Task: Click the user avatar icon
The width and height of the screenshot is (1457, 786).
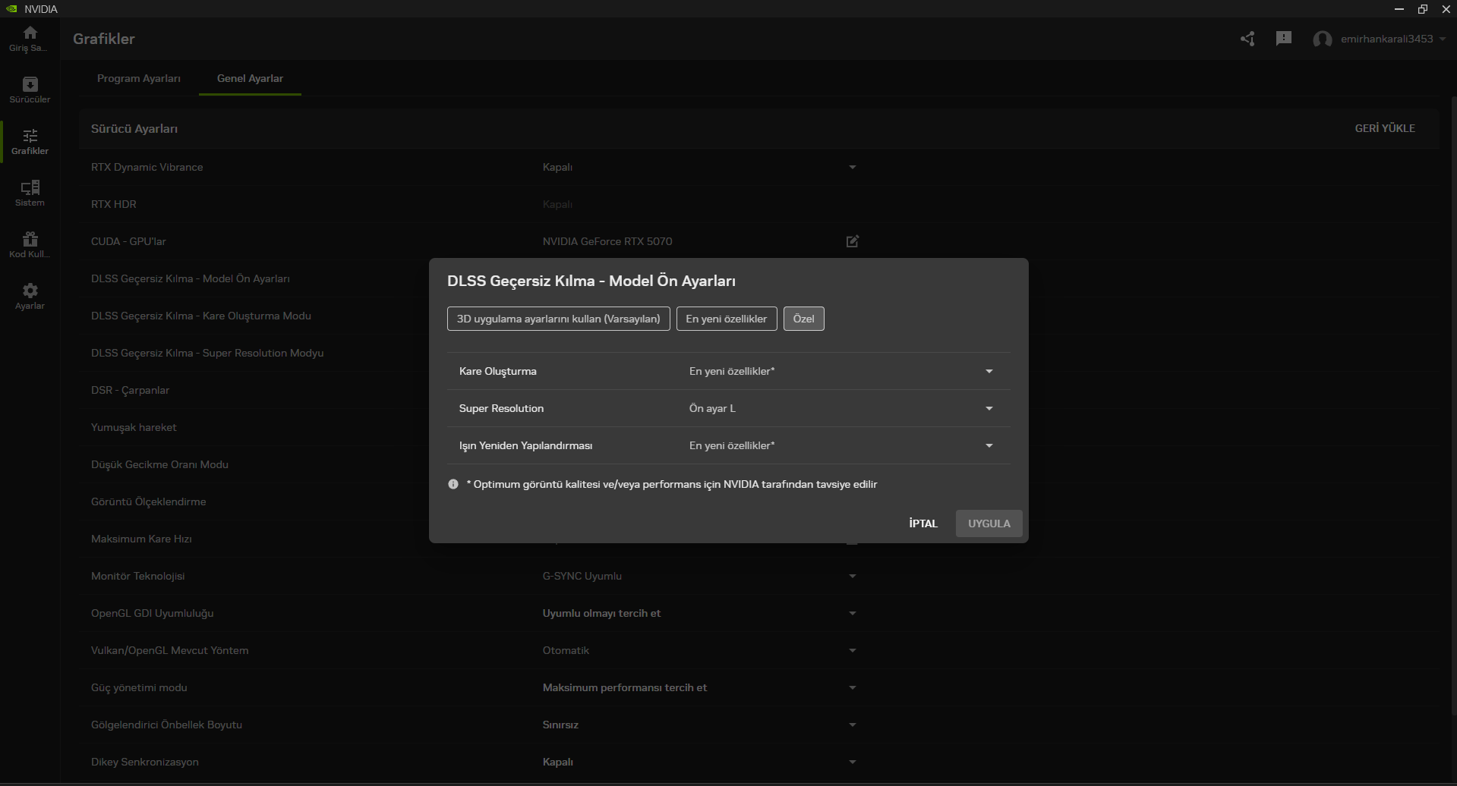Action: [x=1322, y=39]
